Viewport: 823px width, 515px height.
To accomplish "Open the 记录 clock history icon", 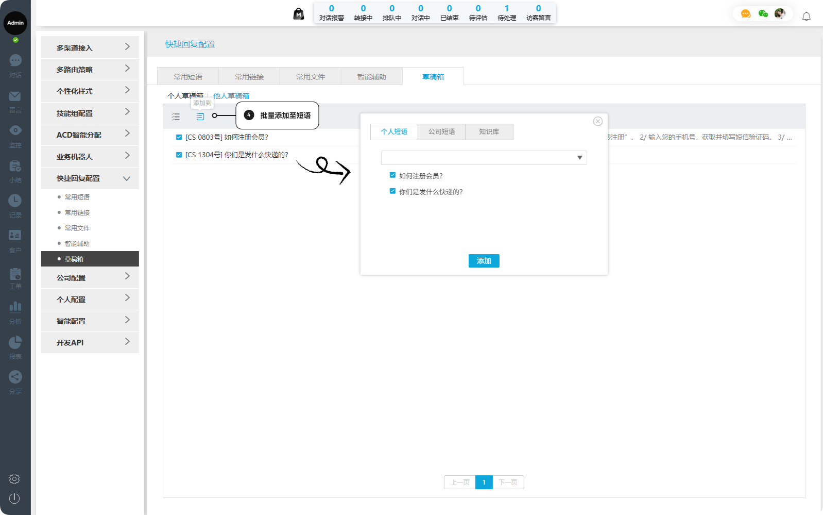I will [x=15, y=201].
